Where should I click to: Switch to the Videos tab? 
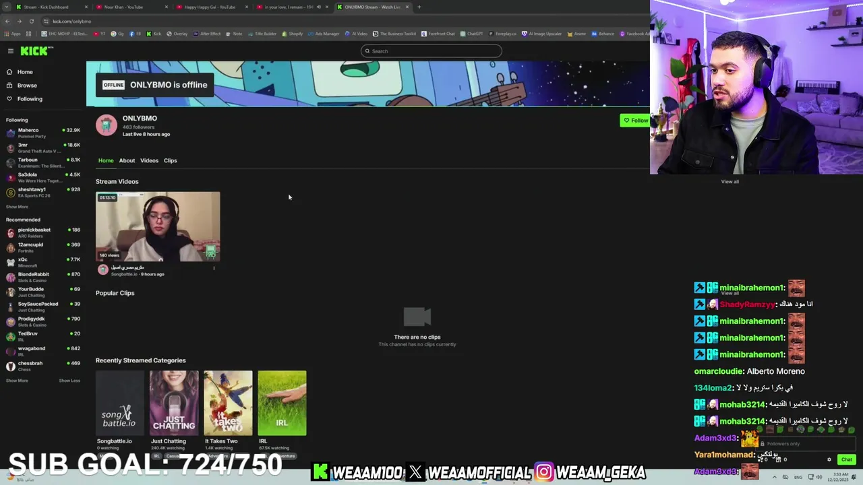tap(149, 160)
